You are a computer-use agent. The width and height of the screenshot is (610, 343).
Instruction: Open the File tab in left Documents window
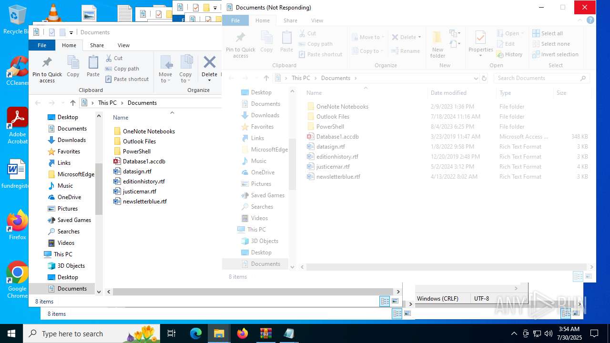pyautogui.click(x=42, y=45)
